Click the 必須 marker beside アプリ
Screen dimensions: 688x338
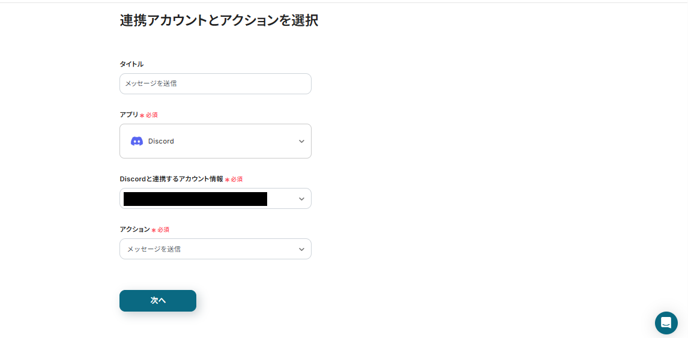pos(151,115)
